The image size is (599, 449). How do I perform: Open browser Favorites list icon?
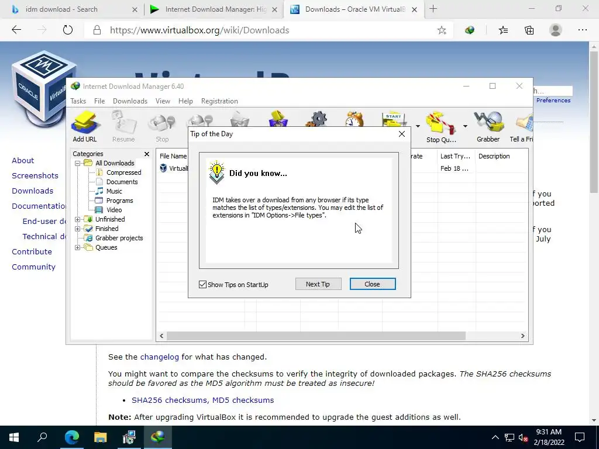point(504,30)
